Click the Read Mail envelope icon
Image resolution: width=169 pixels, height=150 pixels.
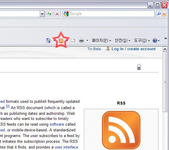(73, 41)
